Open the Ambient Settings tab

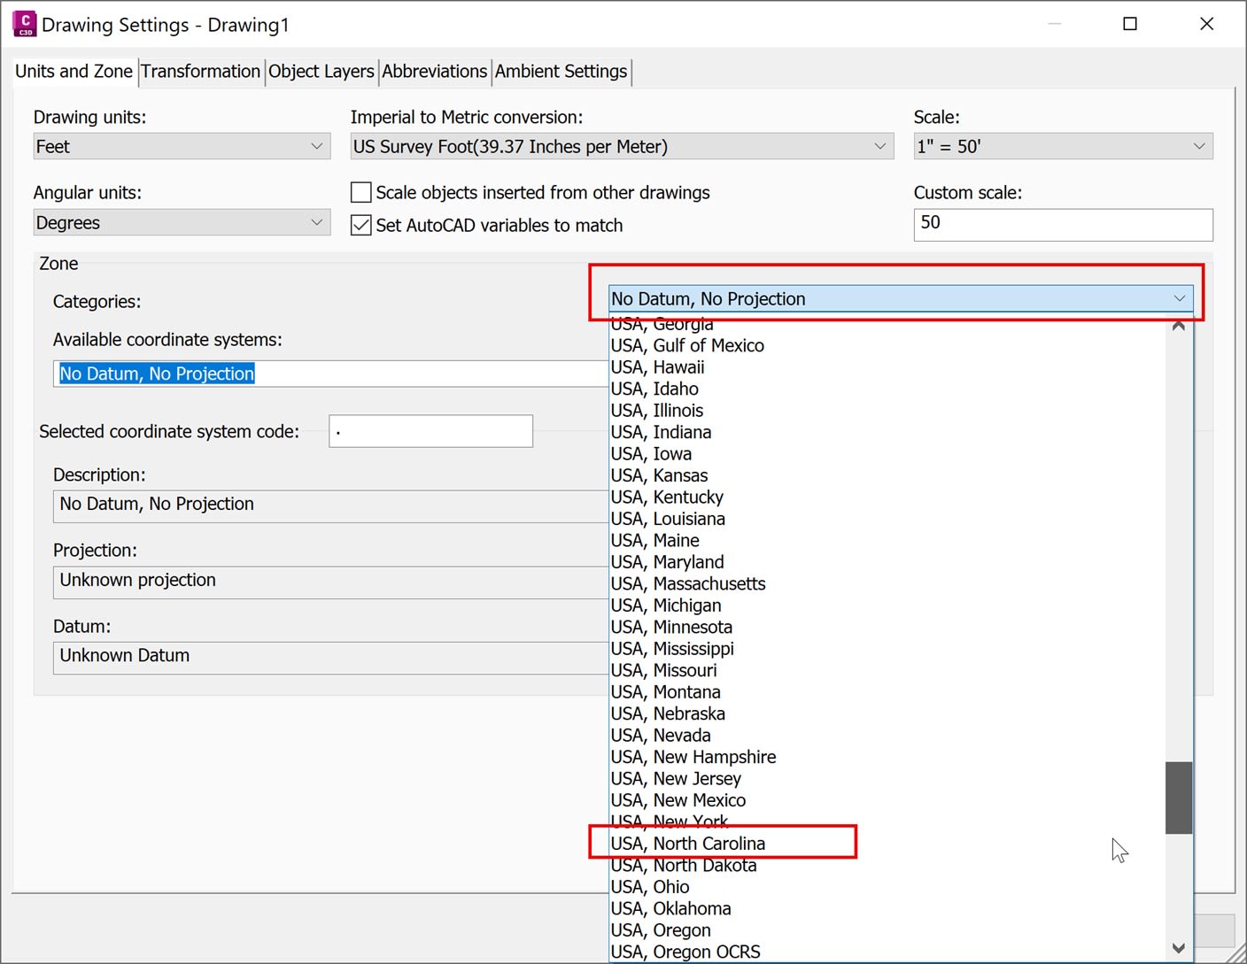click(x=562, y=72)
